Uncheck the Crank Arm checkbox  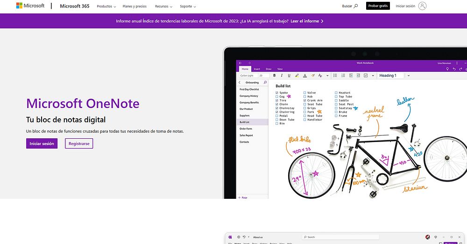point(304,100)
